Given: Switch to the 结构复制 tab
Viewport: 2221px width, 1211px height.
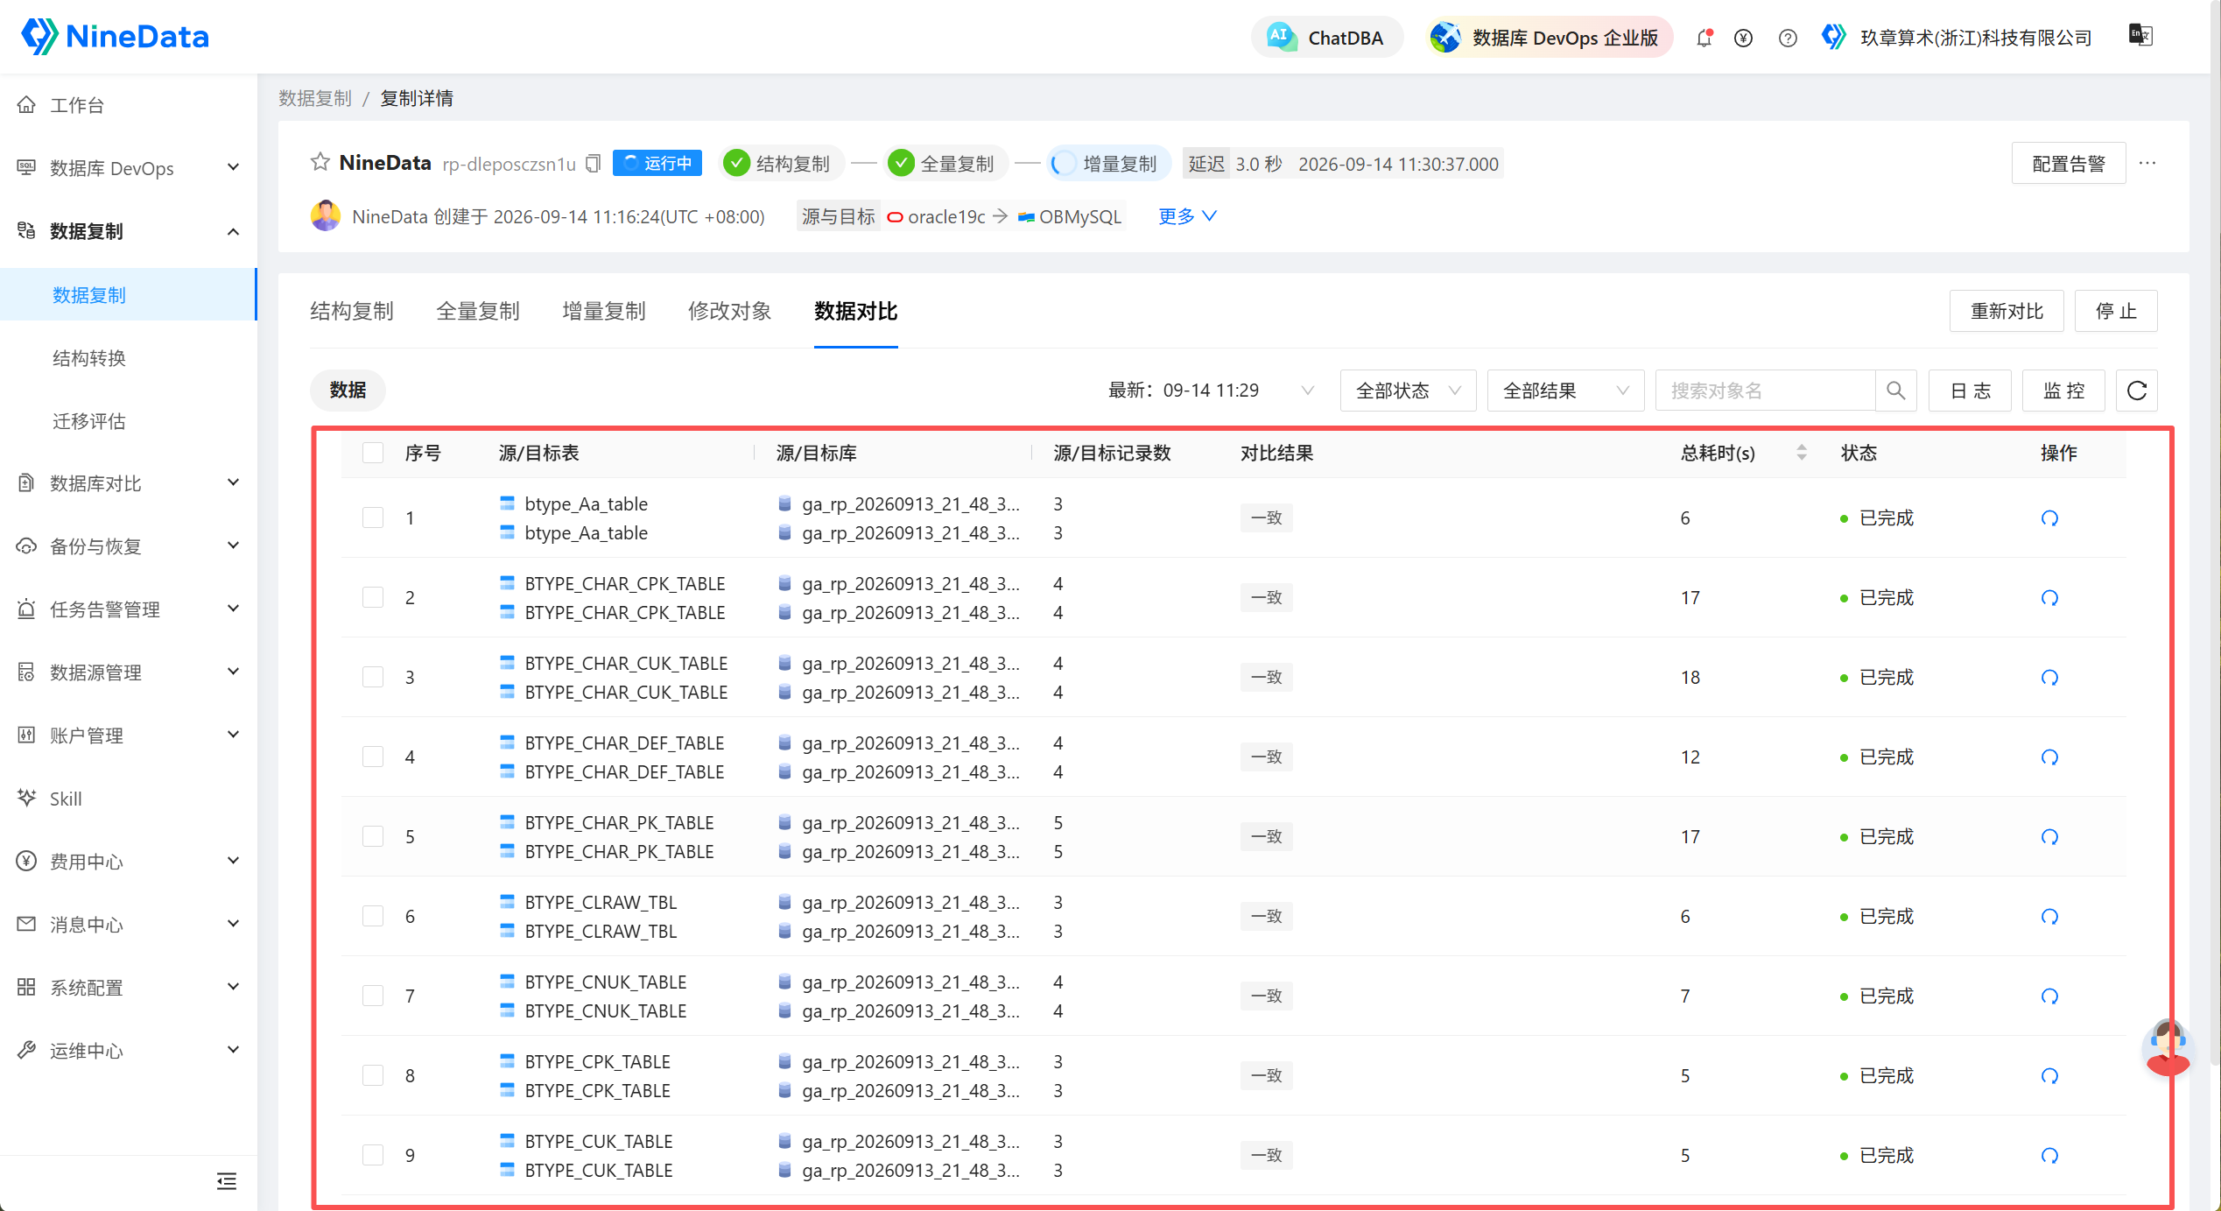Looking at the screenshot, I should tap(352, 312).
